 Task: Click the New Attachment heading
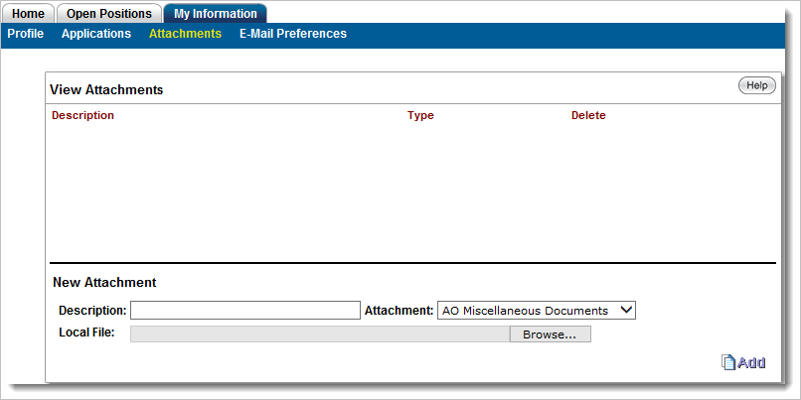click(104, 283)
